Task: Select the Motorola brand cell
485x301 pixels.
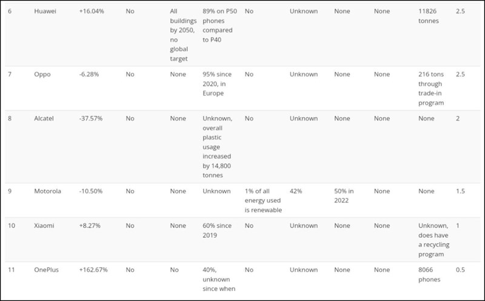Action: pos(48,191)
